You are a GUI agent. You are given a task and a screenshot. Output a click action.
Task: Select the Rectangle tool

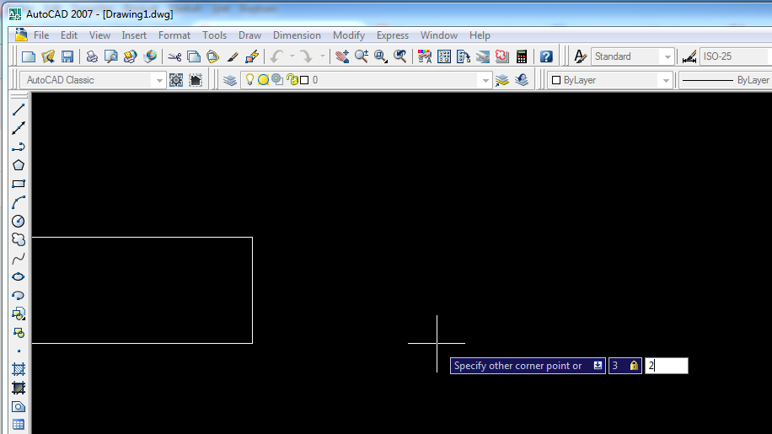(x=19, y=184)
